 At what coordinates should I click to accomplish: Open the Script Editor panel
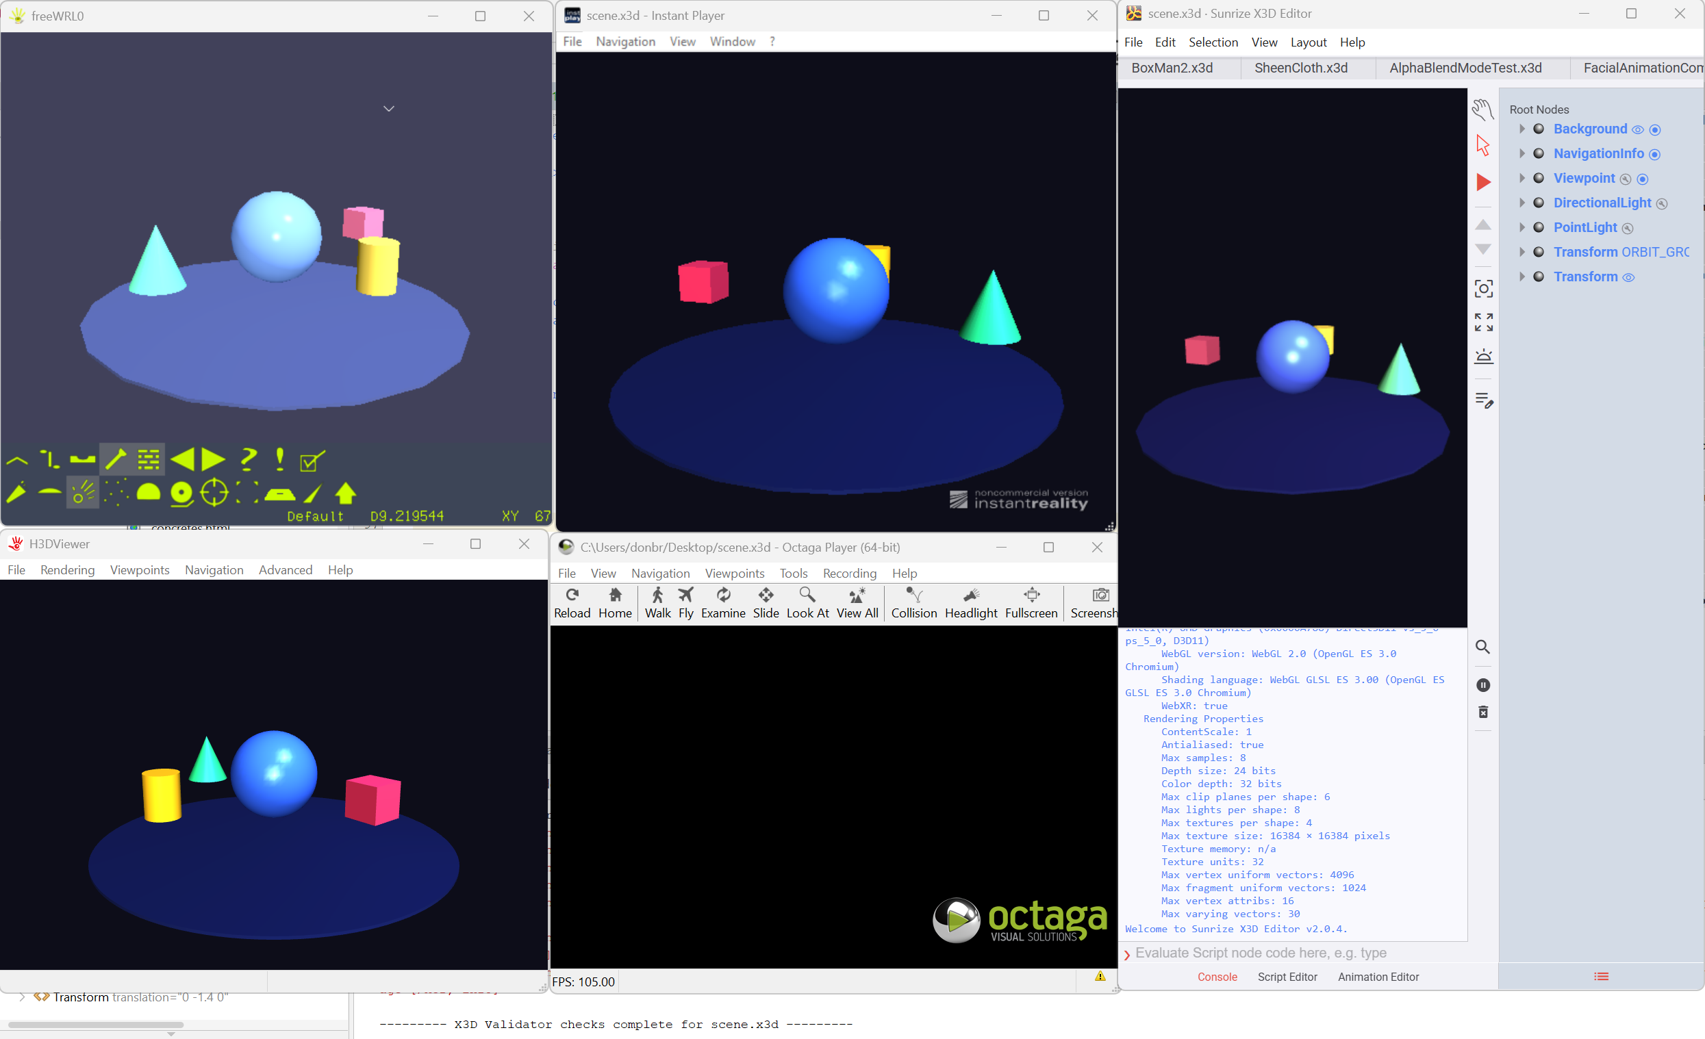1287,976
